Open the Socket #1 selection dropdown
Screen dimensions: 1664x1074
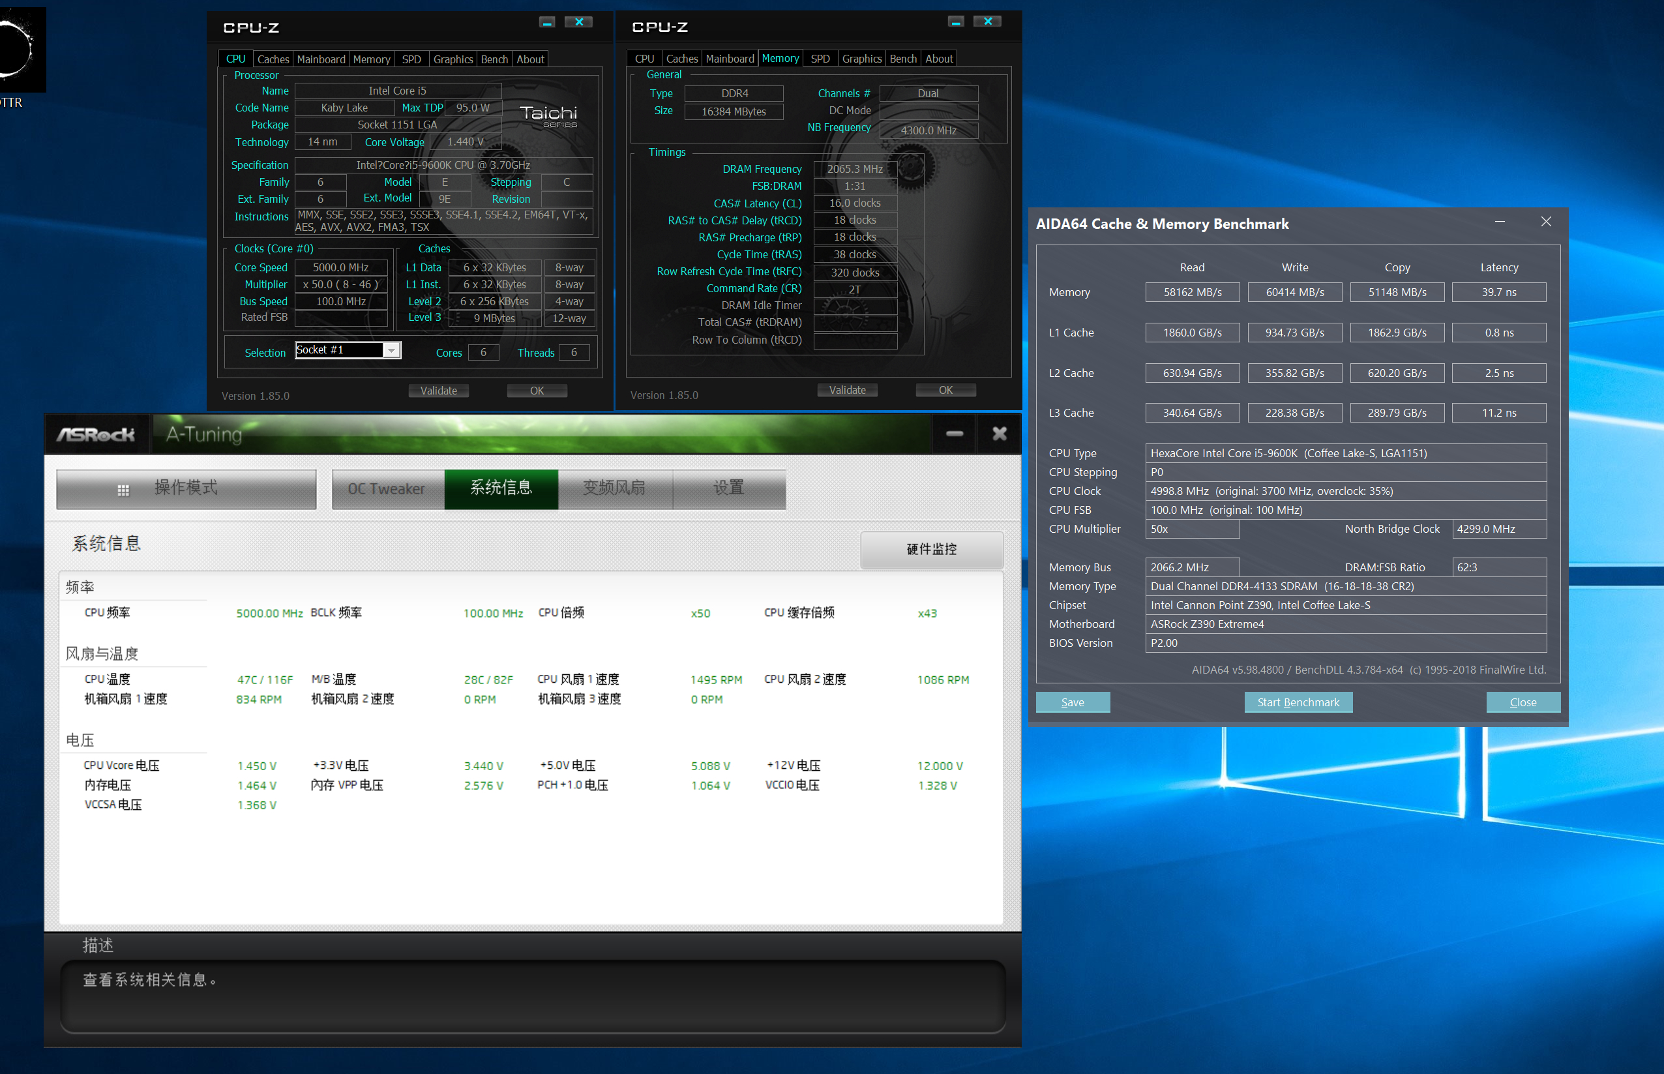tap(392, 350)
